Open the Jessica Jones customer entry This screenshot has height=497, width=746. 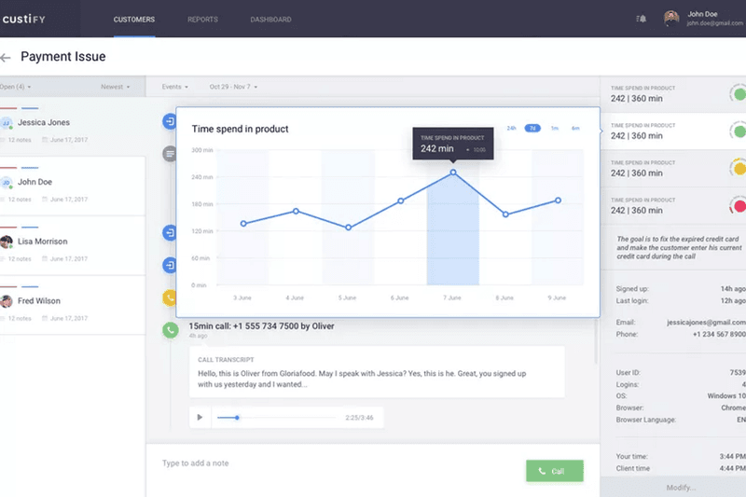pos(73,126)
